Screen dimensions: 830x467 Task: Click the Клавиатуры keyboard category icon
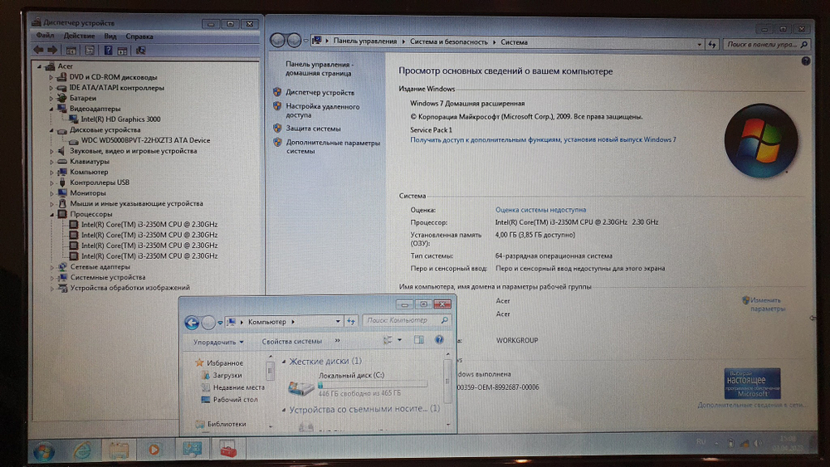coord(62,161)
